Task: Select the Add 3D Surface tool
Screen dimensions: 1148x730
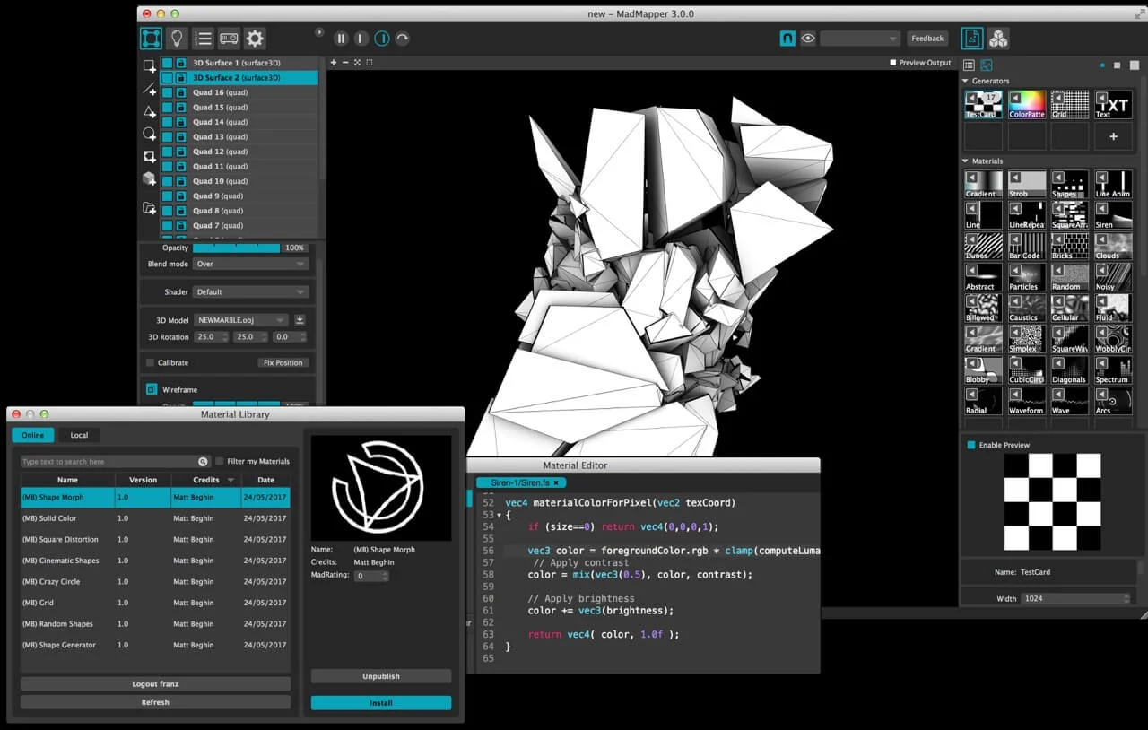Action: 148,177
